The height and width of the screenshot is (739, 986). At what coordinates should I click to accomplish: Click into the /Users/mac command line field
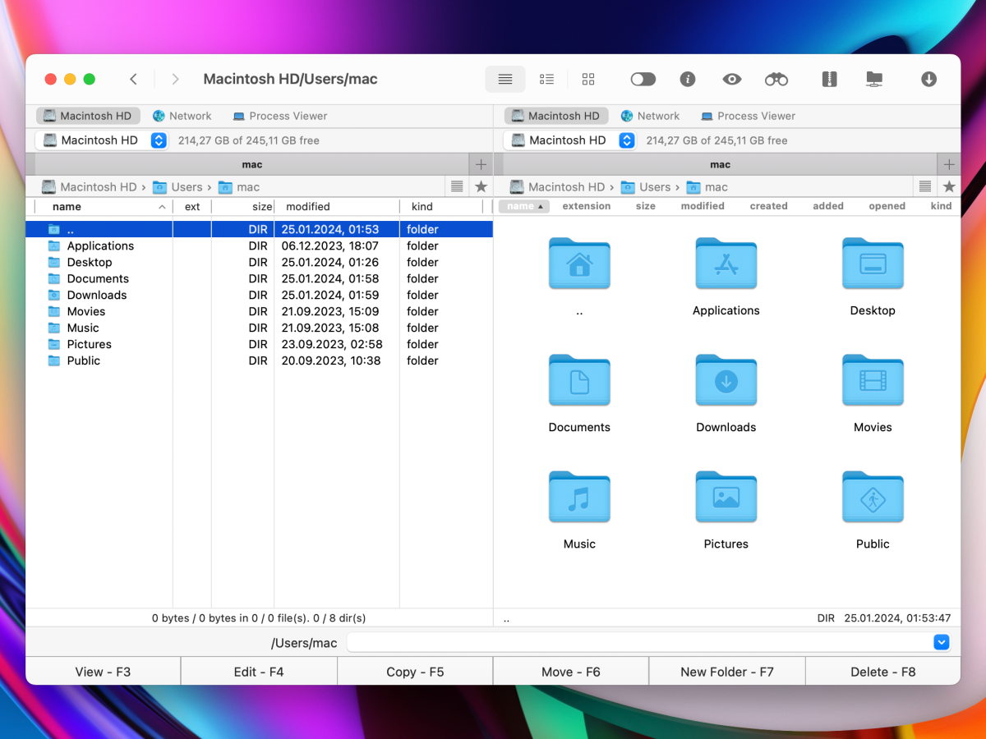pos(639,642)
